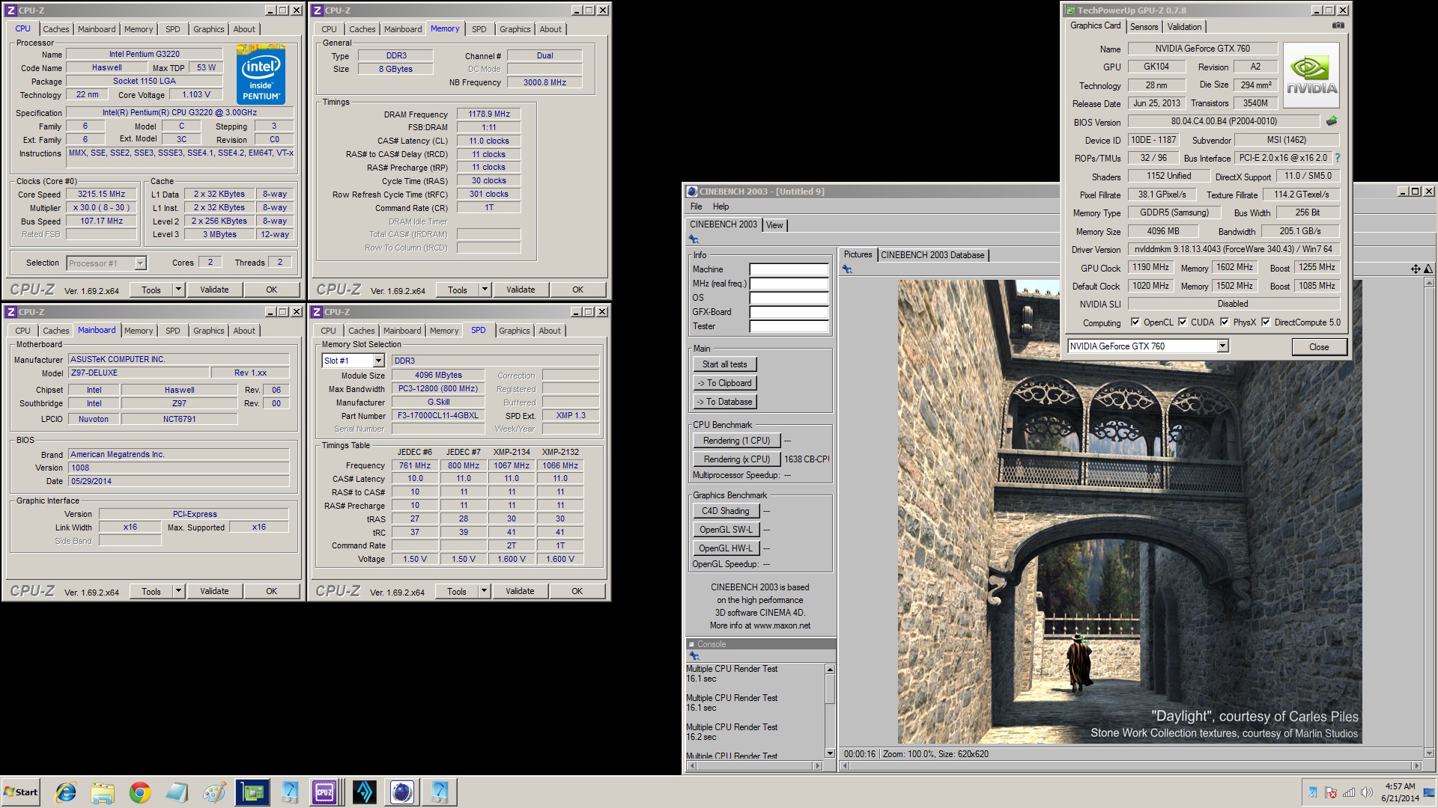Click the Bus Interface question mark icon
Screen dimensions: 1438x808
1338,158
